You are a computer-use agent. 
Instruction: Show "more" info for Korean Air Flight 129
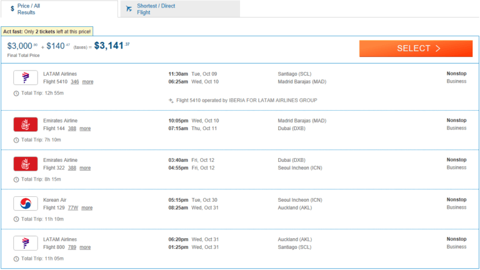pos(87,208)
